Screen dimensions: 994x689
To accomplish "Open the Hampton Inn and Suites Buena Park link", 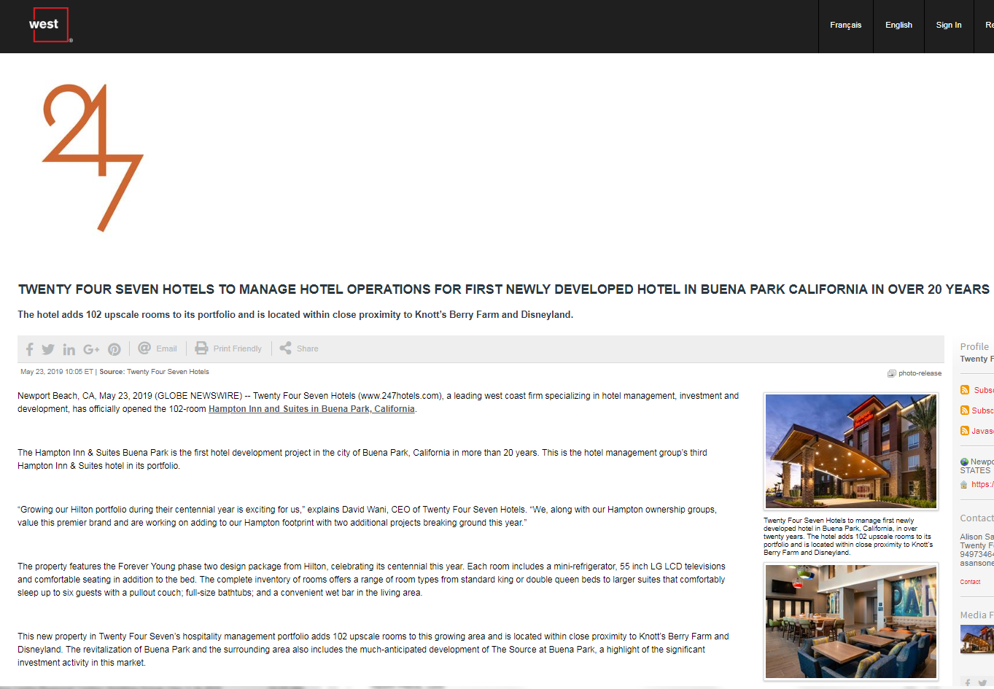I will 311,409.
